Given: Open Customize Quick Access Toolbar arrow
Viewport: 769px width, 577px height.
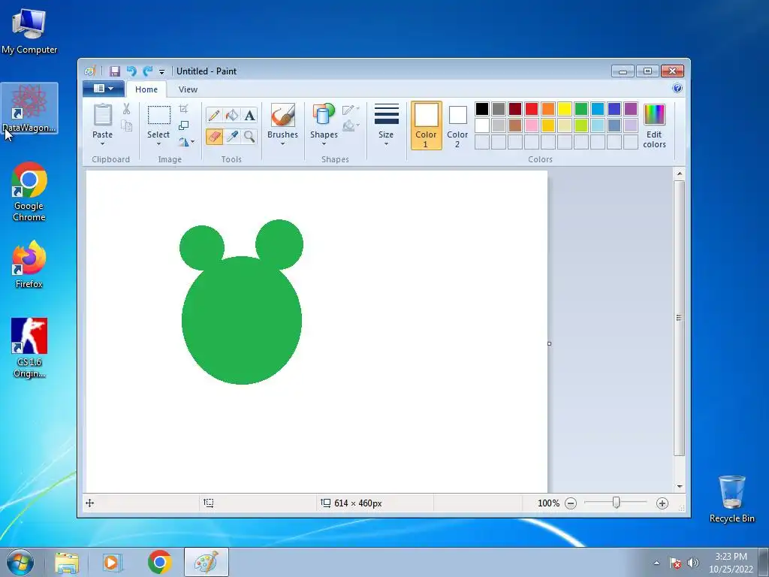Looking at the screenshot, I should point(161,71).
